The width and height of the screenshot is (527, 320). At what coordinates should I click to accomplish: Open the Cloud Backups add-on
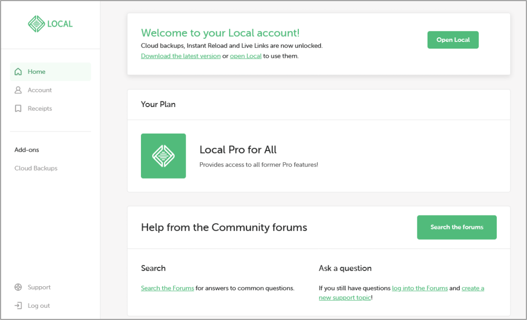pyautogui.click(x=36, y=168)
